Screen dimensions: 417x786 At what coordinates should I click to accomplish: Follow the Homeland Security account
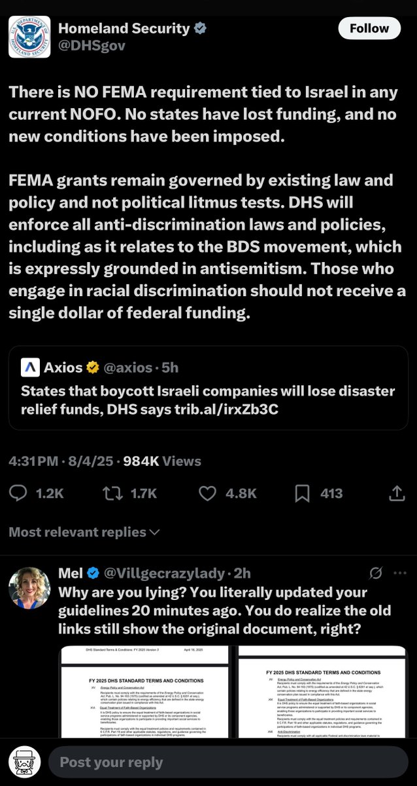(x=369, y=29)
